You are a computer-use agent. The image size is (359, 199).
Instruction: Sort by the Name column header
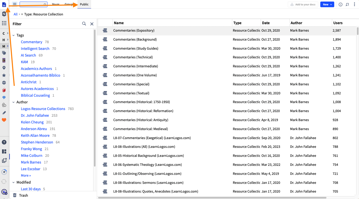172,23
